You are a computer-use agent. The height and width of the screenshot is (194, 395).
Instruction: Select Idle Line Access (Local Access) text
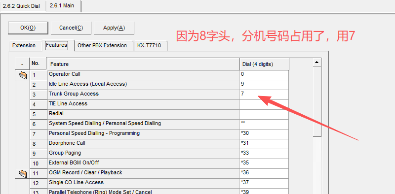click(x=88, y=84)
